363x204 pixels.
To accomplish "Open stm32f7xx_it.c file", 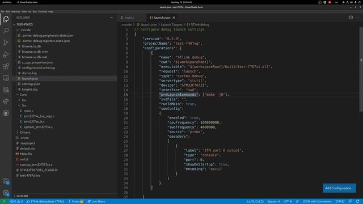I will [34, 122].
